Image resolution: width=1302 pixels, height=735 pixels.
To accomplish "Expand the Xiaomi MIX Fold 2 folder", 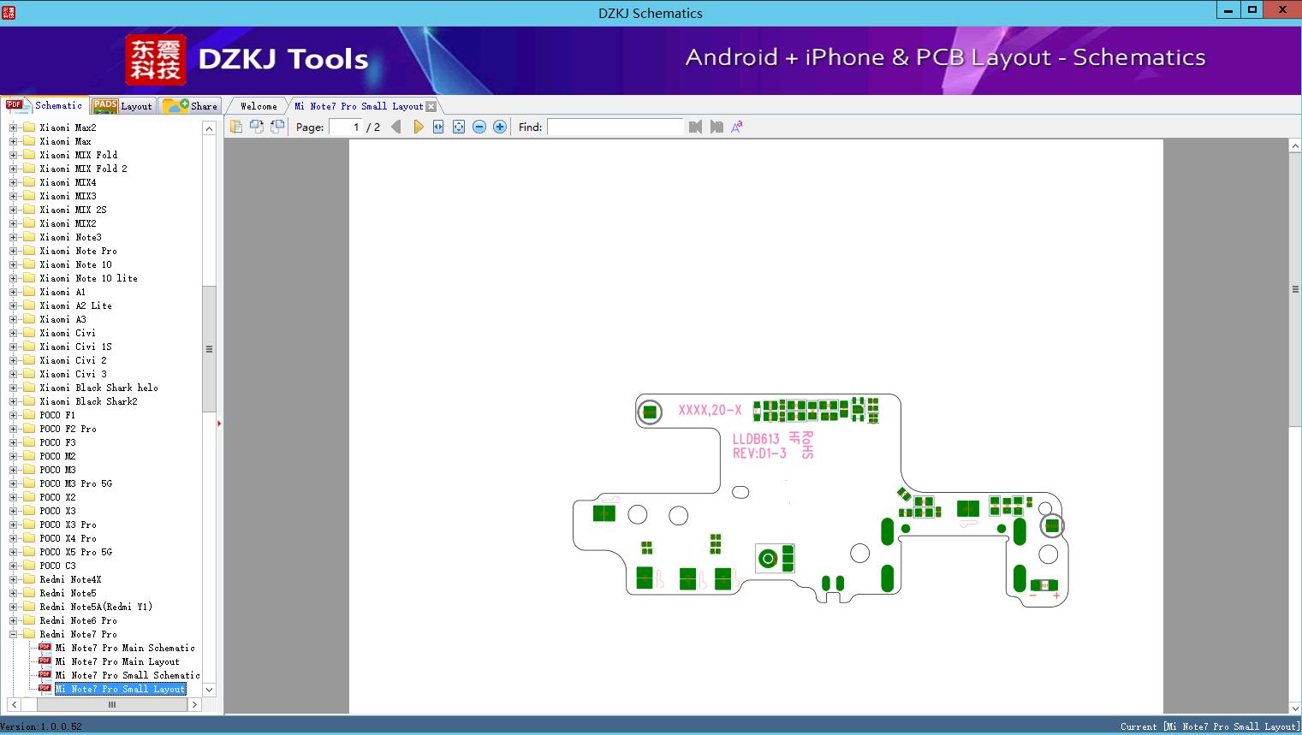I will [13, 169].
